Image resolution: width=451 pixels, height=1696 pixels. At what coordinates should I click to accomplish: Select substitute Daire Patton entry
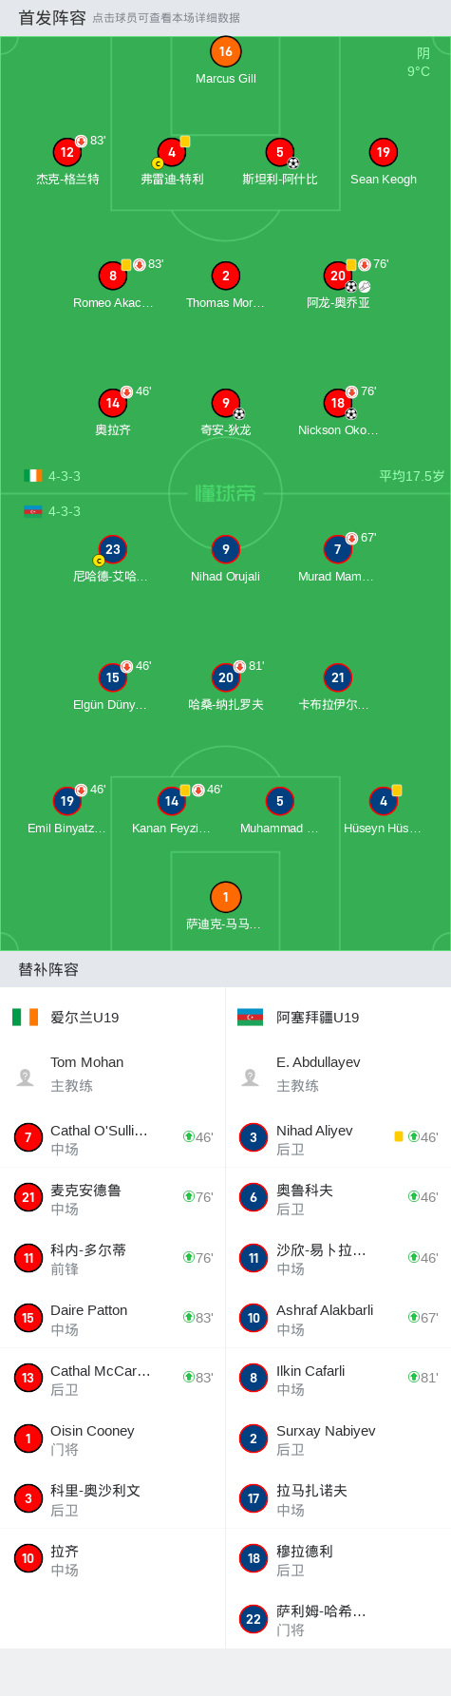112,1318
